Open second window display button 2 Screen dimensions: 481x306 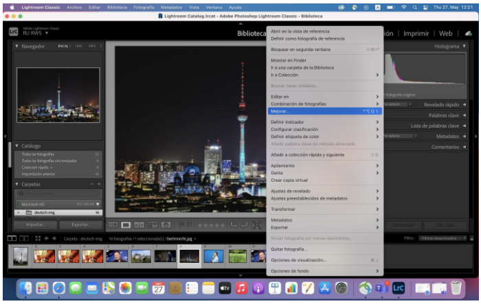click(24, 238)
